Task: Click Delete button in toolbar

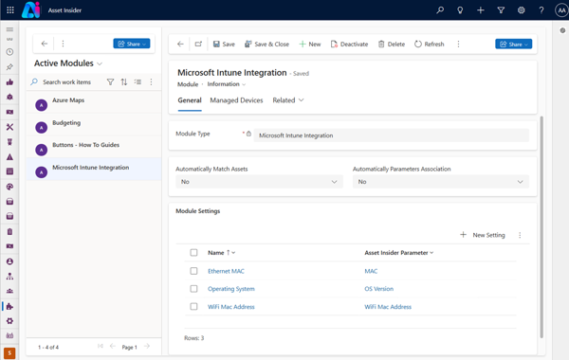Action: [392, 44]
